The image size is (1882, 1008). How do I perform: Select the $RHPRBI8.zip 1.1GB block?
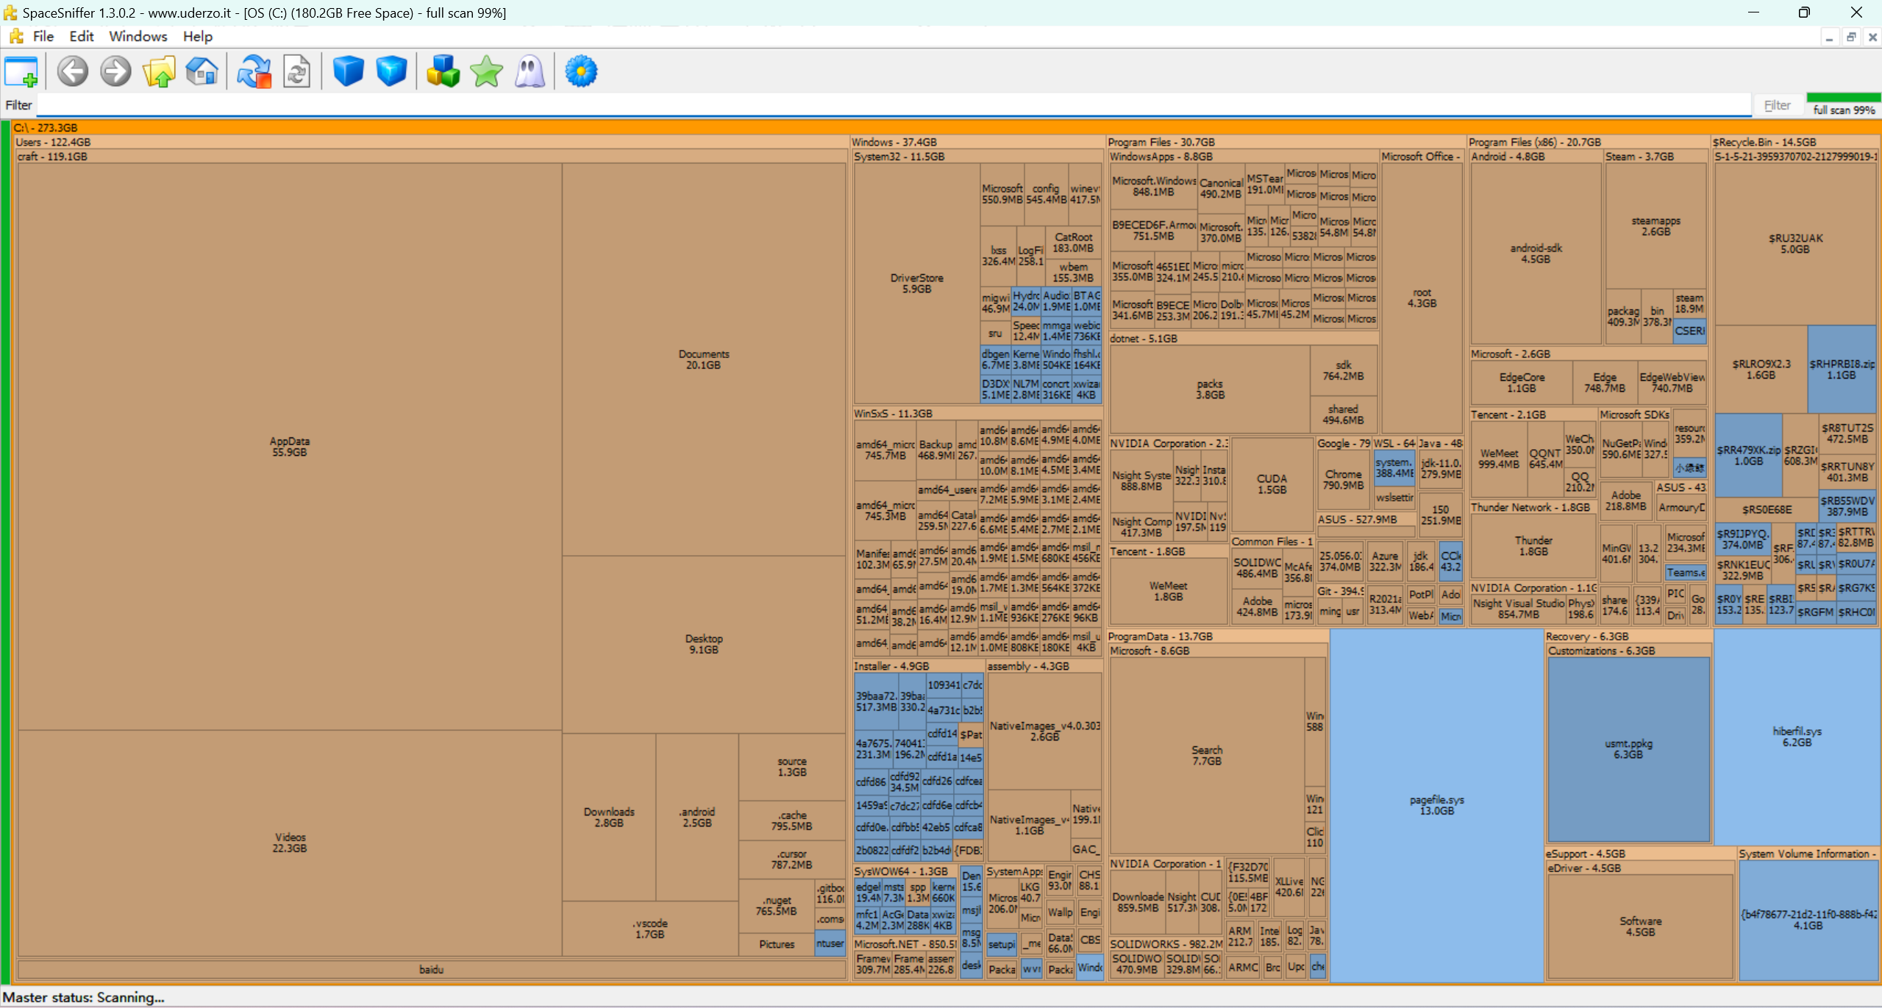pyautogui.click(x=1841, y=369)
